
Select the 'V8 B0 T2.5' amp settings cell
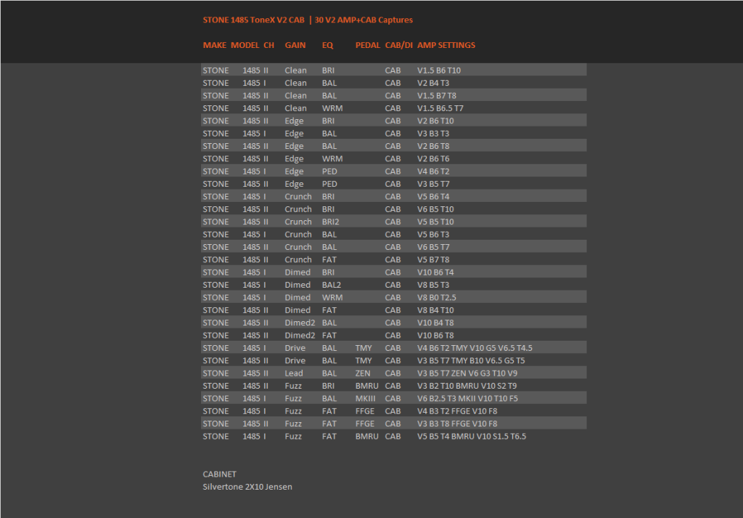click(x=436, y=297)
